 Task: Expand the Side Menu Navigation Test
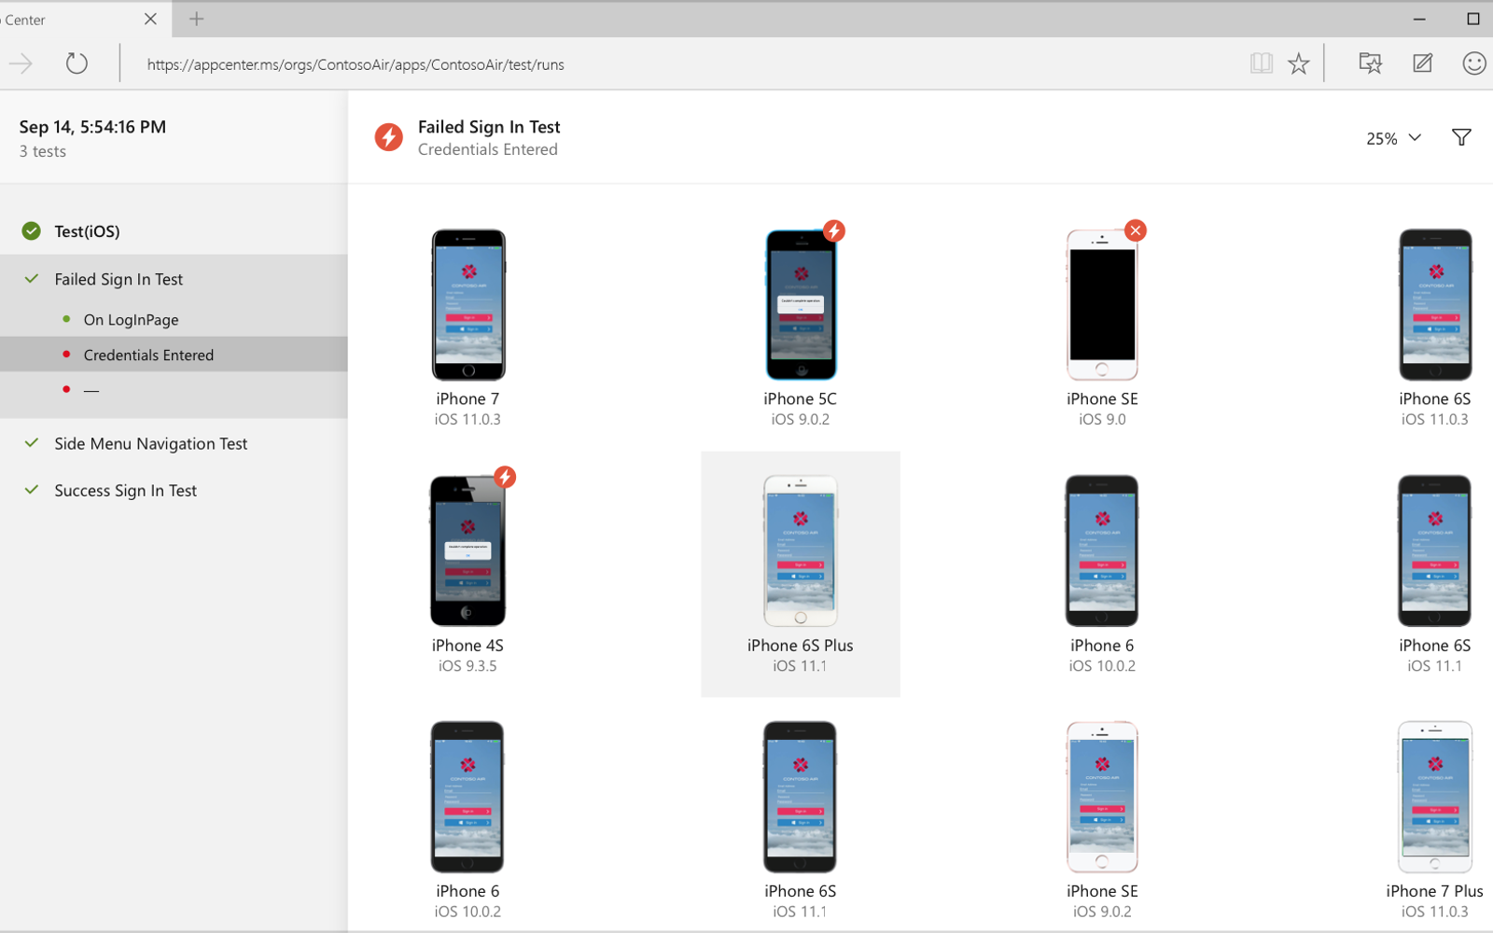[x=150, y=444]
